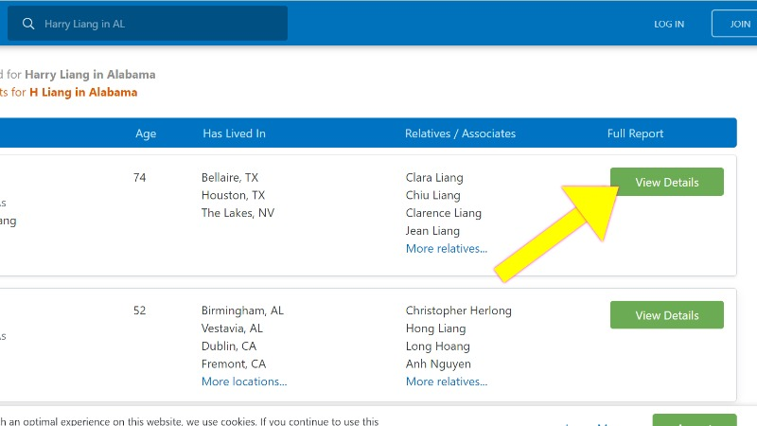Click the Age column header
Screen dimensions: 757x426
pyautogui.click(x=146, y=133)
